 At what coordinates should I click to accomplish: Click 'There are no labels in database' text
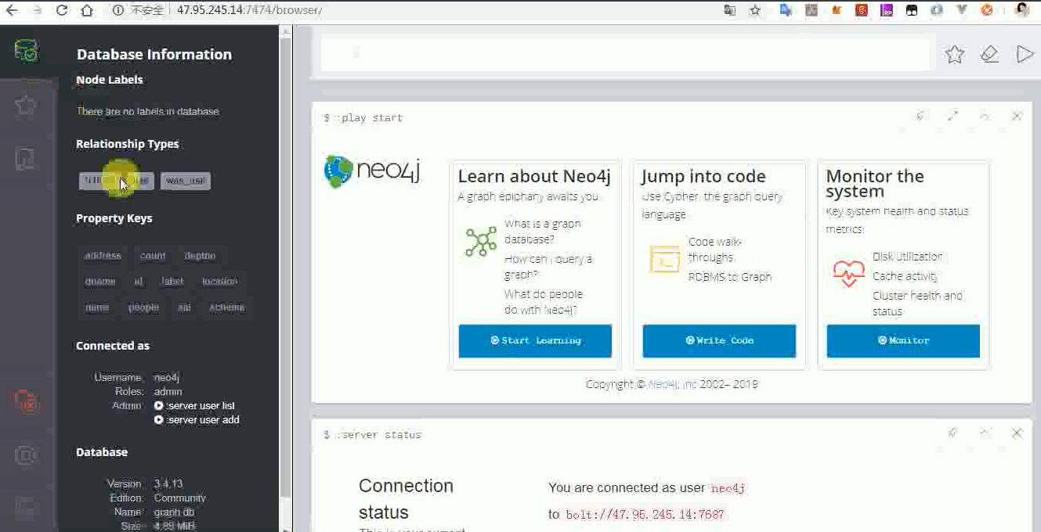pyautogui.click(x=148, y=112)
